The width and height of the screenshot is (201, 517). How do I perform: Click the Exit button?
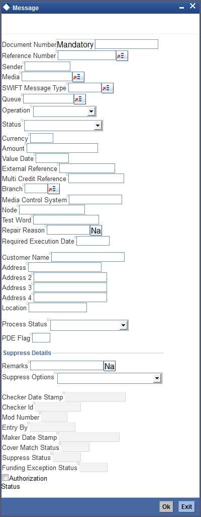[x=186, y=506]
